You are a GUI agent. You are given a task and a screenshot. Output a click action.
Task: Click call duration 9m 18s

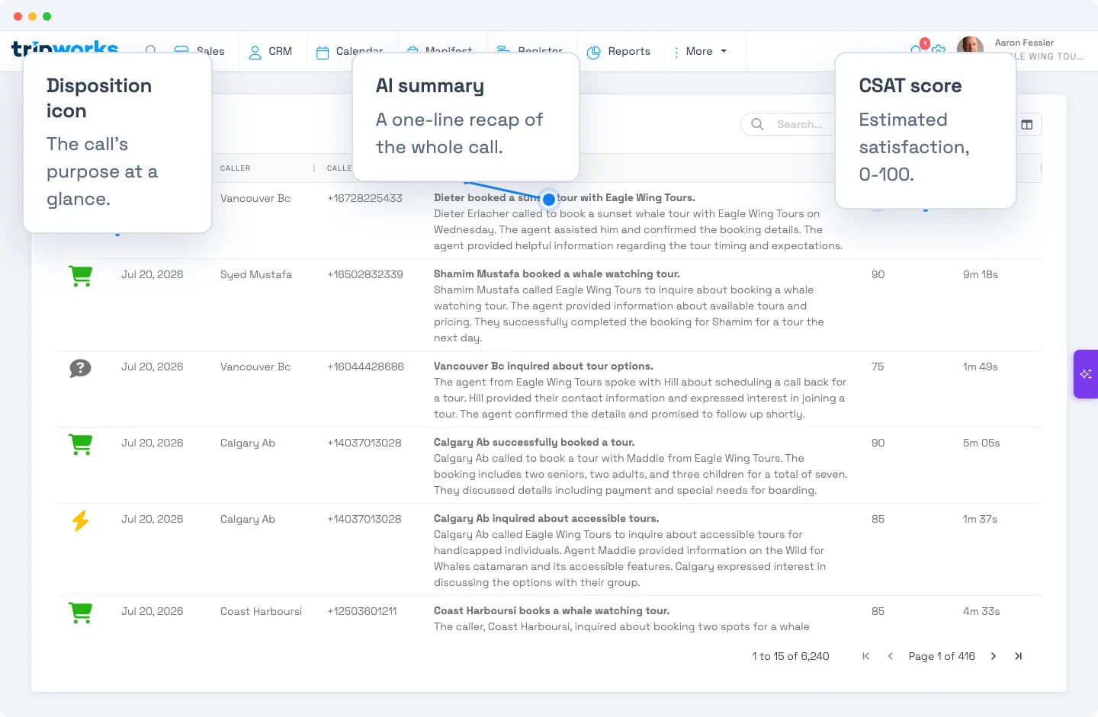981,274
